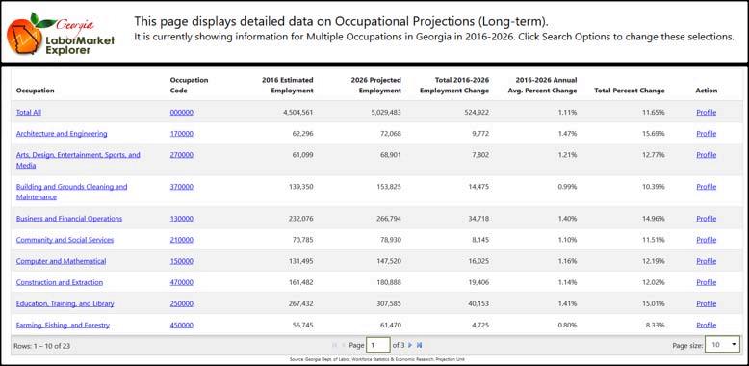This screenshot has width=749, height=366.
Task: Click the Georgia LaborMarket Explorer logo
Action: pos(61,34)
